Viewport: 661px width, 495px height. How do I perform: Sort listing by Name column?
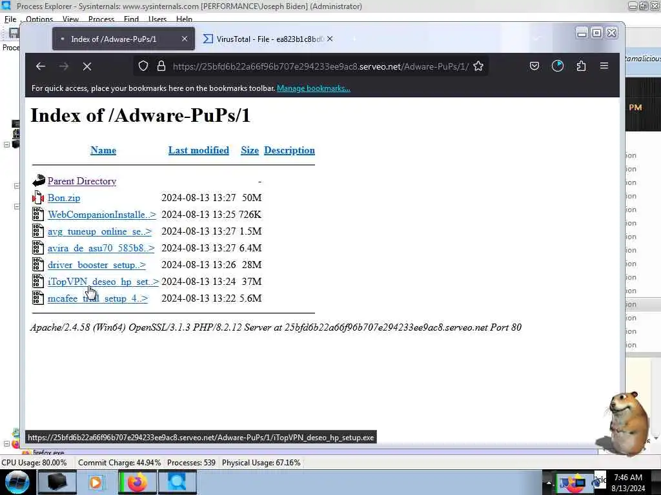(103, 150)
